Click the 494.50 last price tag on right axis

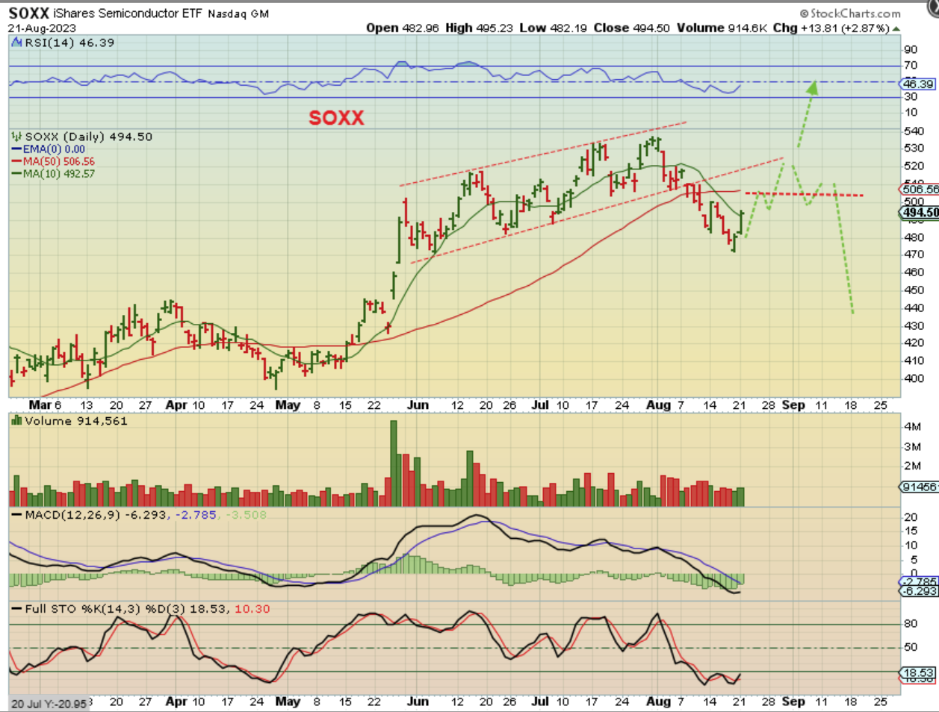(920, 213)
